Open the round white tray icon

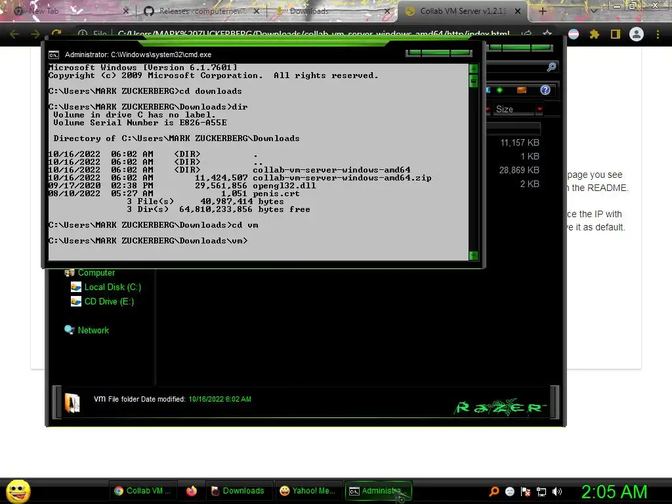tap(509, 492)
